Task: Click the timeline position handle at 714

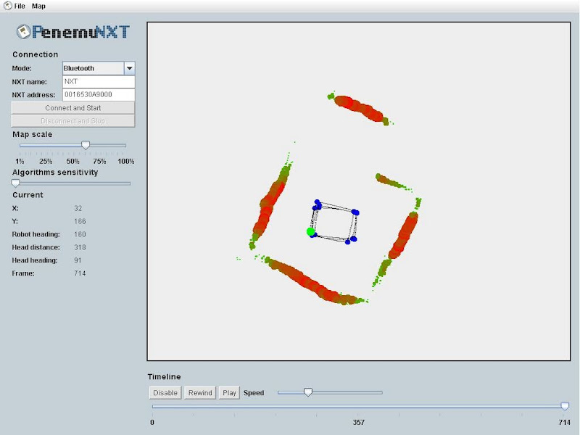Action: pos(565,407)
